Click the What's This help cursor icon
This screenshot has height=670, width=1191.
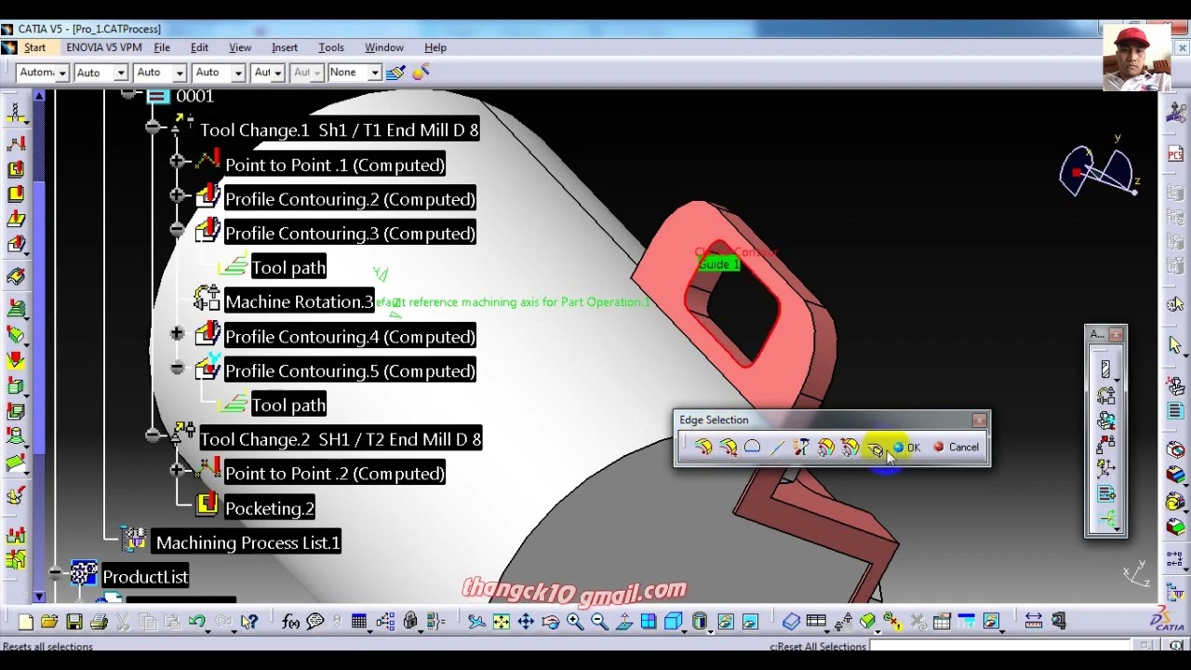click(x=248, y=622)
